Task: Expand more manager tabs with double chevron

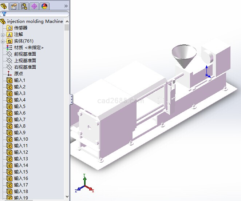Action: (x=66, y=6)
